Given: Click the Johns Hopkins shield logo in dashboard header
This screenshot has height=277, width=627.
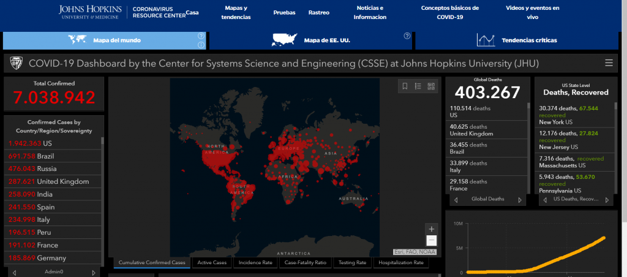Looking at the screenshot, I should point(16,63).
